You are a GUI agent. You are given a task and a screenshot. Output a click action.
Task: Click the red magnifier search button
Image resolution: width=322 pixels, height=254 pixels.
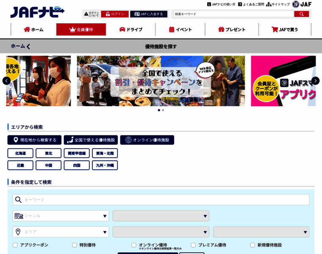(302, 14)
